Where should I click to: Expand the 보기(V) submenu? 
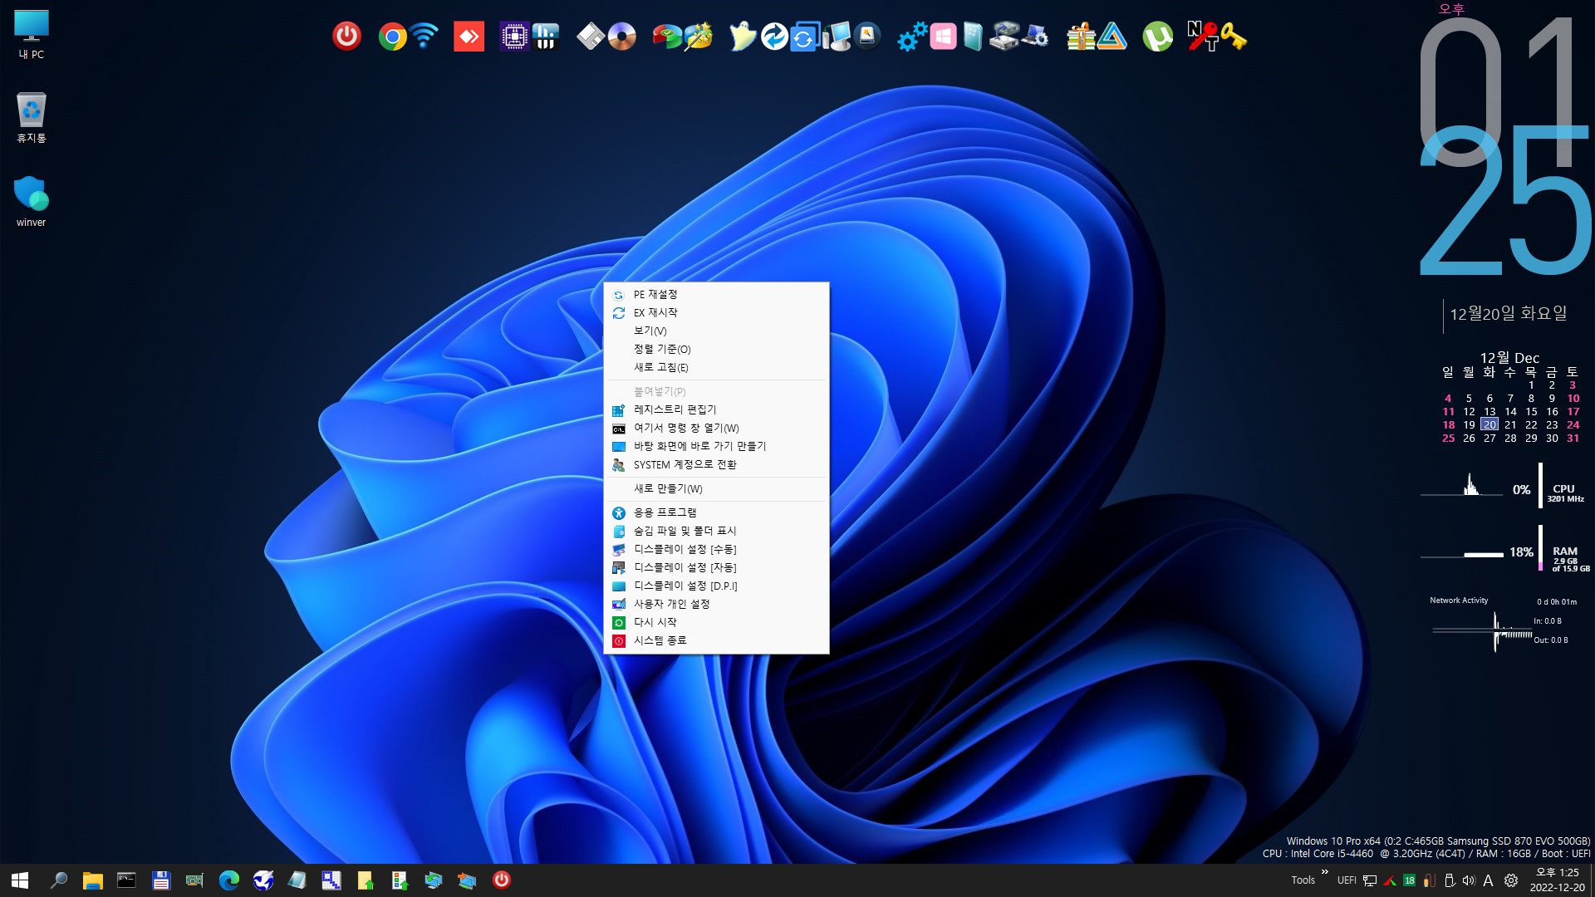coord(716,331)
